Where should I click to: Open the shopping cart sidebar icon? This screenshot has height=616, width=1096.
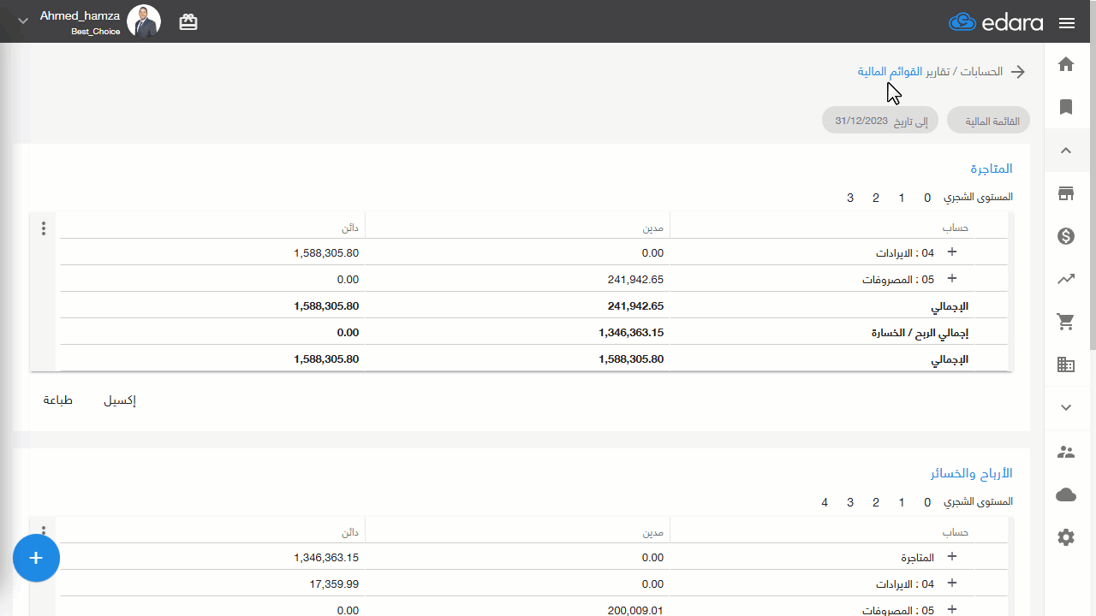[1066, 322]
